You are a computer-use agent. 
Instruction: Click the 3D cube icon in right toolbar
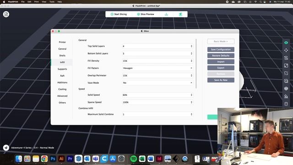click(x=286, y=88)
